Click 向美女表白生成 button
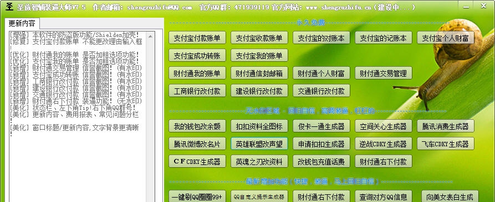Screen dimensions: 495x202 (450, 196)
